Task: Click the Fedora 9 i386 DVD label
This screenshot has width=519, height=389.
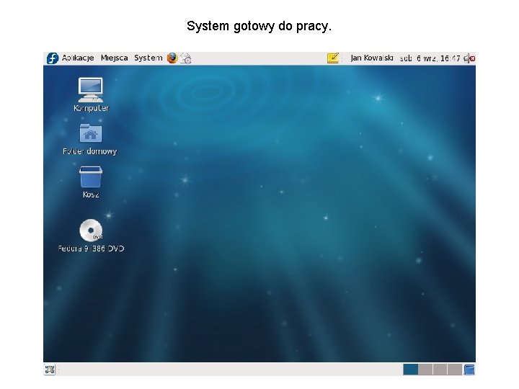Action: tap(91, 249)
